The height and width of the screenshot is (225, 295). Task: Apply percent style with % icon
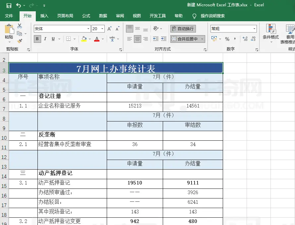click(x=227, y=39)
